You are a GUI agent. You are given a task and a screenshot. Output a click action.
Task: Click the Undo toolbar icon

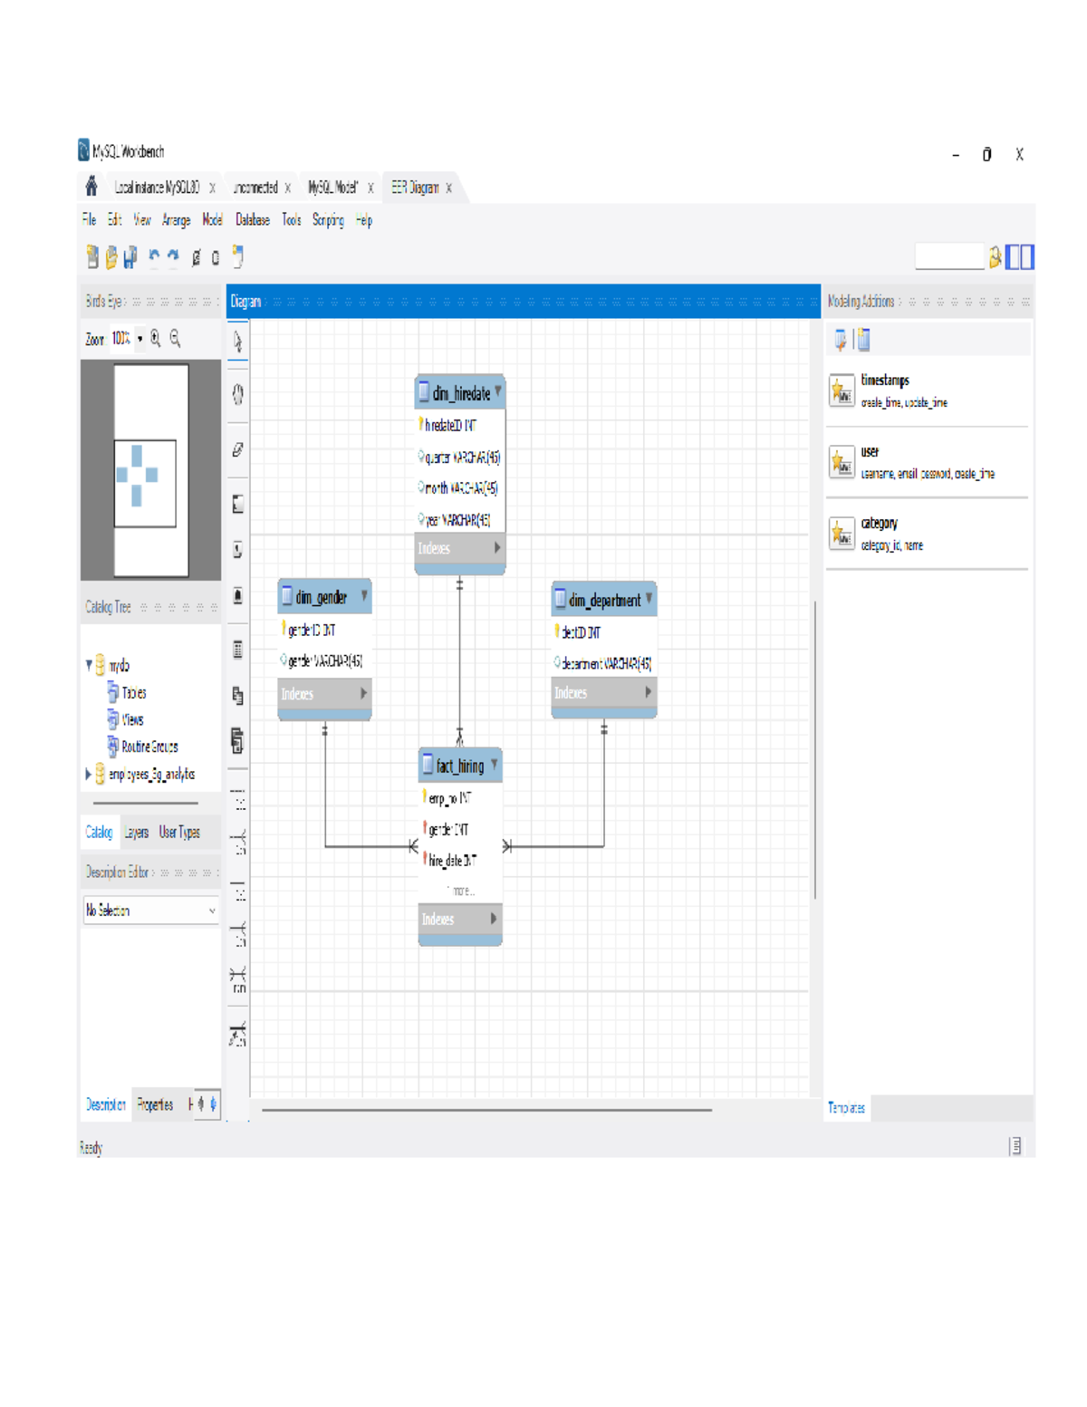[153, 257]
